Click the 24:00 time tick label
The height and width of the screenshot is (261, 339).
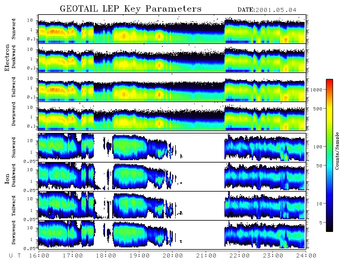(x=306, y=256)
